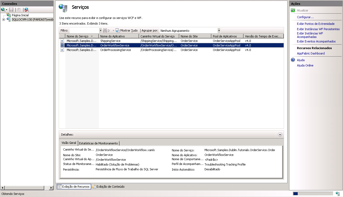Expand the SQLLOCVM-130 server node
This screenshot has height=197, width=343.
click(3, 19)
